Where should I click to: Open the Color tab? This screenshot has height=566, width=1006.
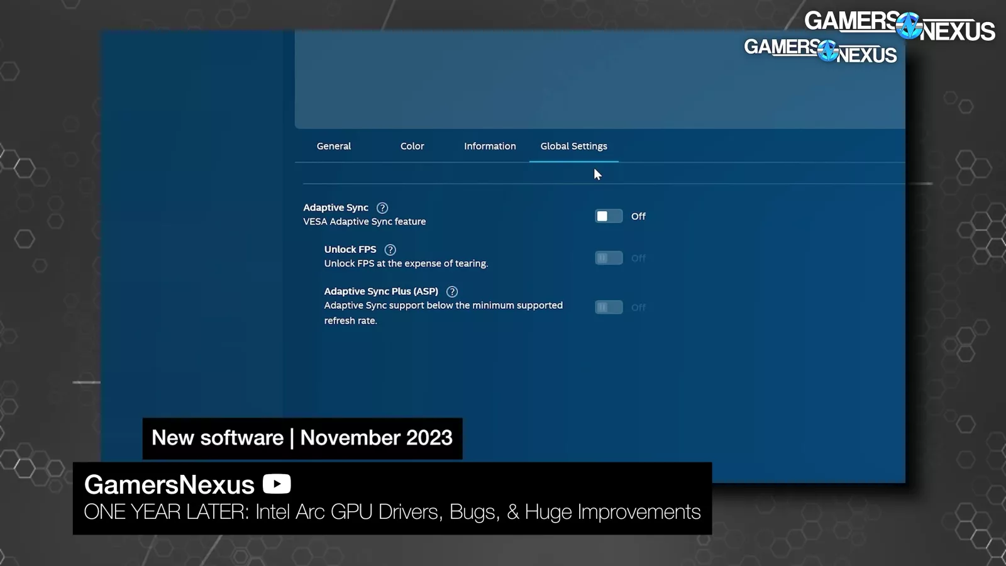pos(412,147)
